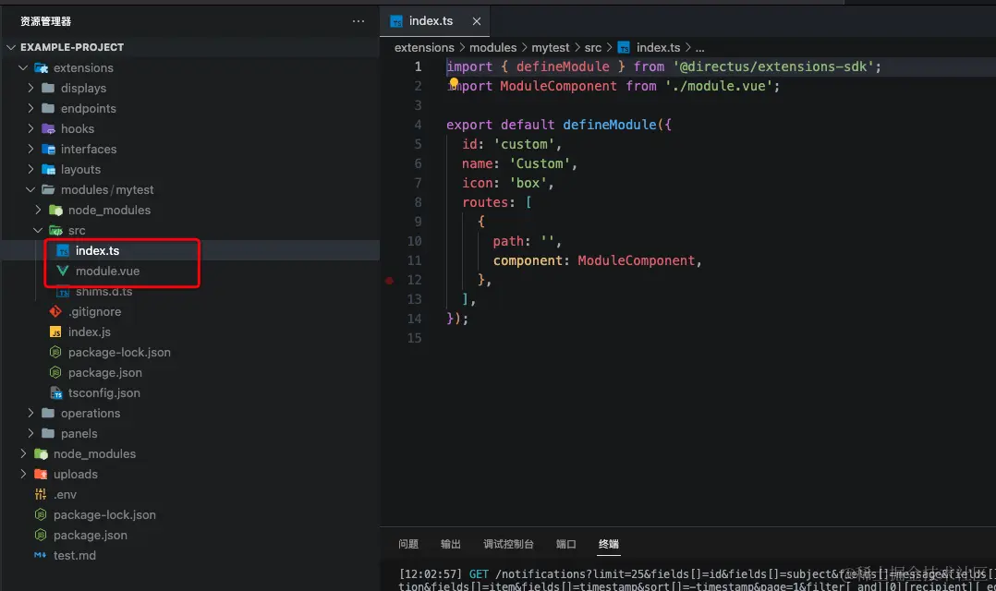Click the ModuleComponent text on line 11

pyautogui.click(x=636, y=261)
